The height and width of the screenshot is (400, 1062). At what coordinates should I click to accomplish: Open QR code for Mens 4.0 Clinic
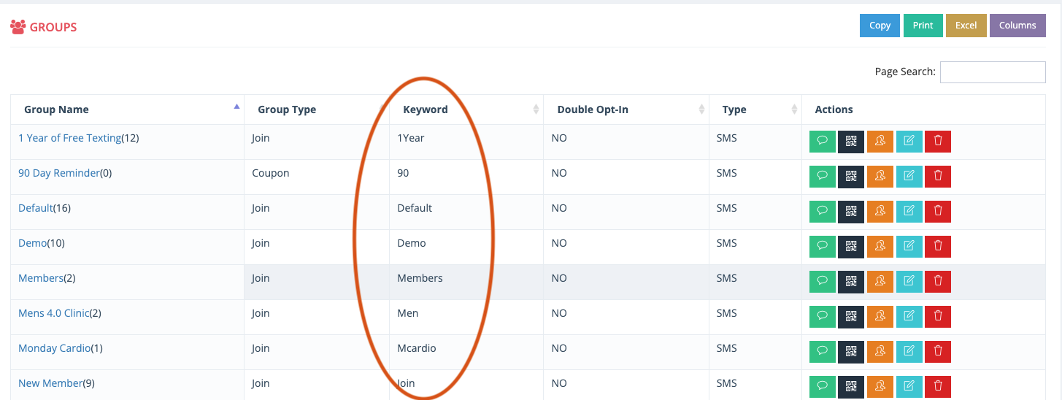coord(851,317)
